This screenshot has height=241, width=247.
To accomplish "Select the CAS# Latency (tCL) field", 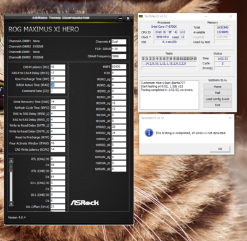I will pyautogui.click(x=58, y=67).
